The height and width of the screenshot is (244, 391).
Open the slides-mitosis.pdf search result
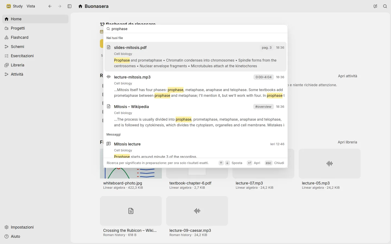(x=195, y=57)
